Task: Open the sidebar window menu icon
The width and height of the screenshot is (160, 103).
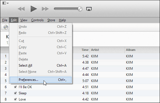Action: point(5,3)
